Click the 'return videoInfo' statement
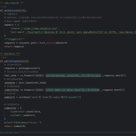The width and height of the screenshot is (136, 136). tap(15, 126)
